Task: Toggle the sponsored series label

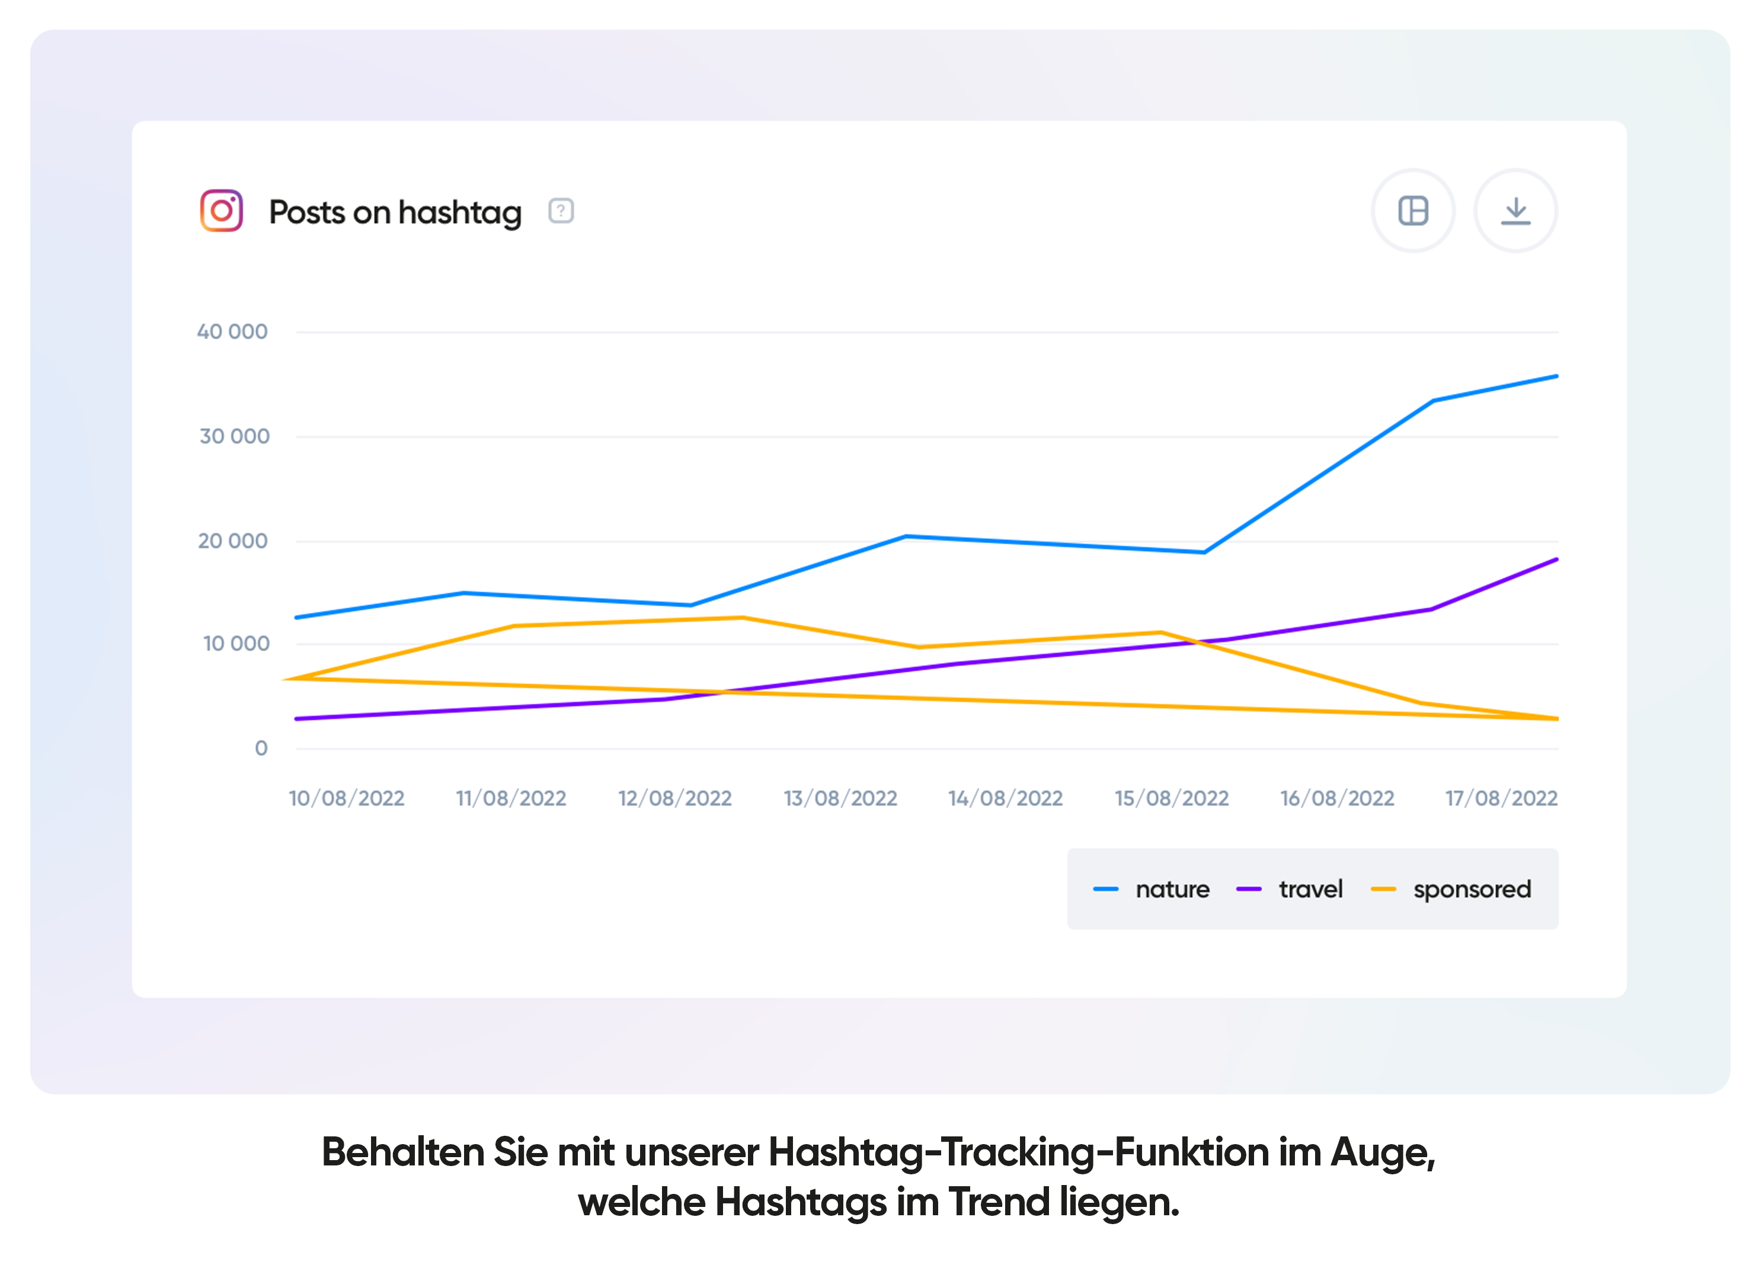Action: pyautogui.click(x=1471, y=889)
